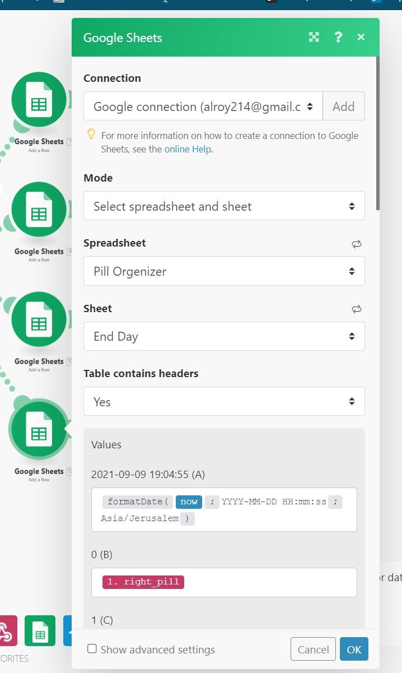Click the 2021-09-09 19:04:55 (A) label
This screenshot has height=673, width=402.
click(x=148, y=474)
